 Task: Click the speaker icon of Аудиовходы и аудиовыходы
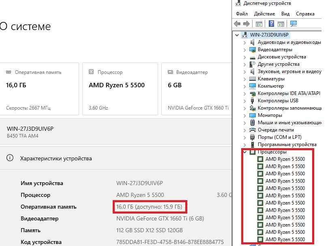tap(252, 42)
